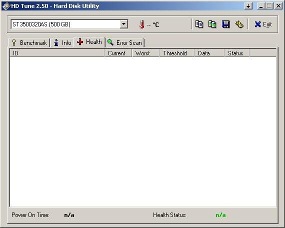
Task: Click the Current column header
Action: pyautogui.click(x=118, y=53)
